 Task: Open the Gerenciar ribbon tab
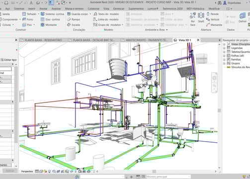pyautogui.click(x=119, y=8)
